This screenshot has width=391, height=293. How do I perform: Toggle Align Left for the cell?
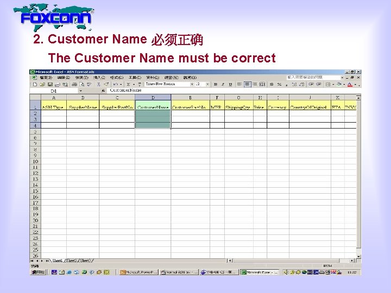[239, 85]
